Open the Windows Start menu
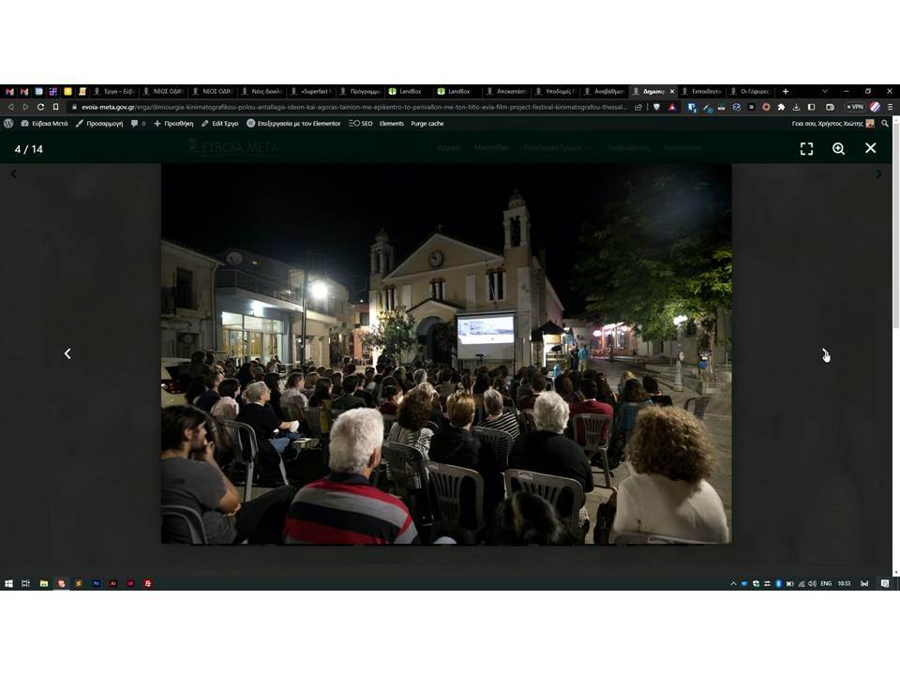The image size is (900, 675). click(x=8, y=583)
